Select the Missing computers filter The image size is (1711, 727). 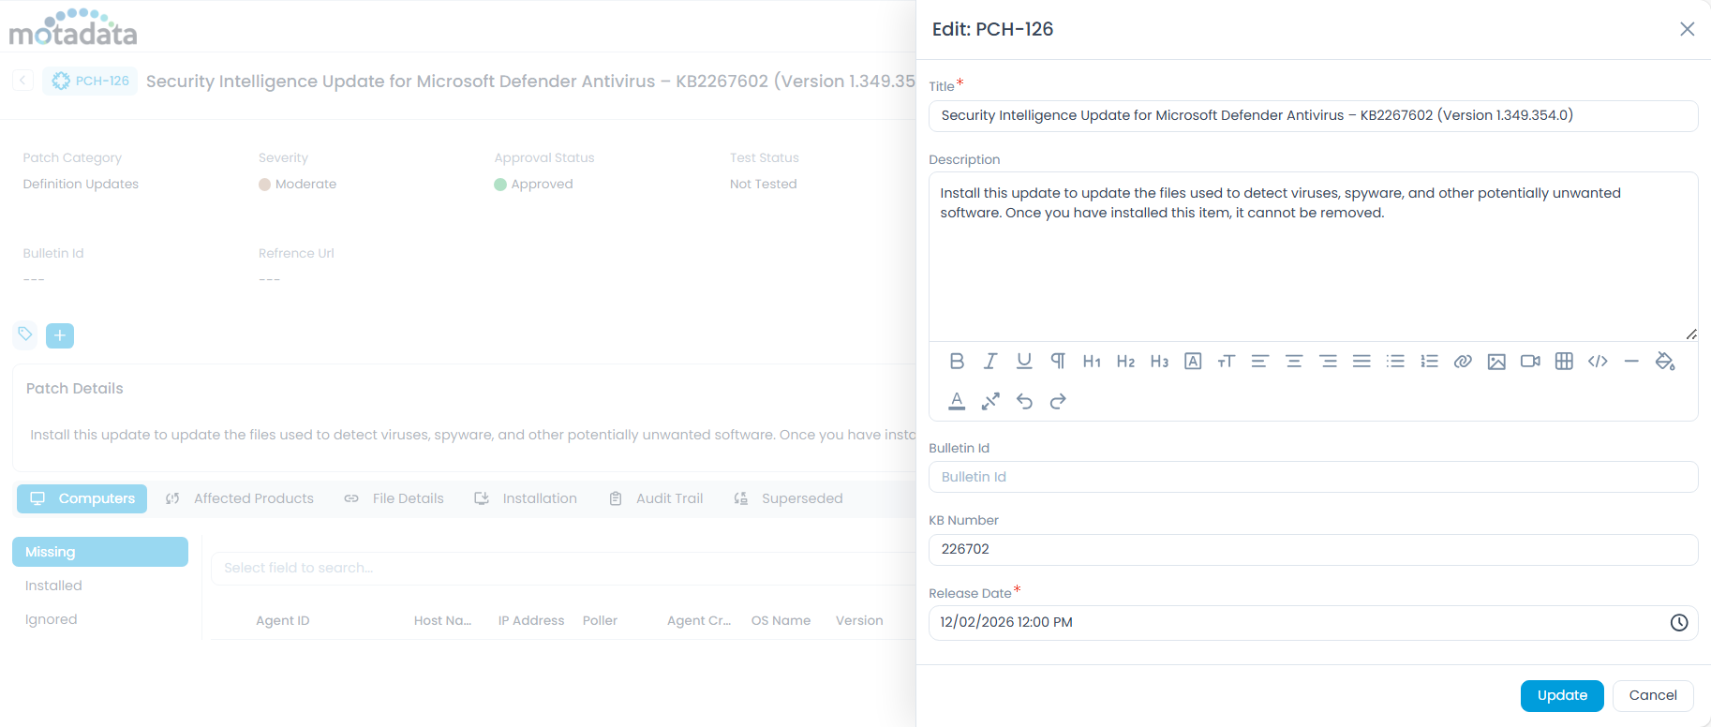[100, 552]
